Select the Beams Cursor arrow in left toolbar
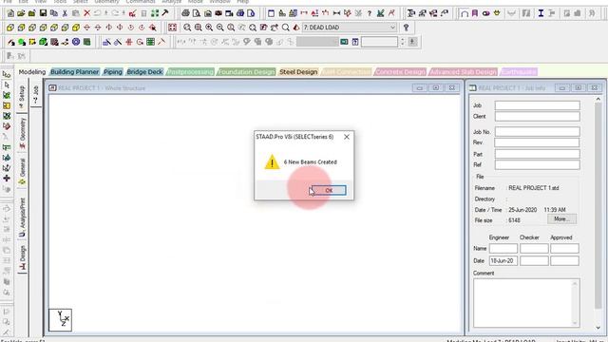Image resolution: width=608 pixels, height=342 pixels. point(7,85)
